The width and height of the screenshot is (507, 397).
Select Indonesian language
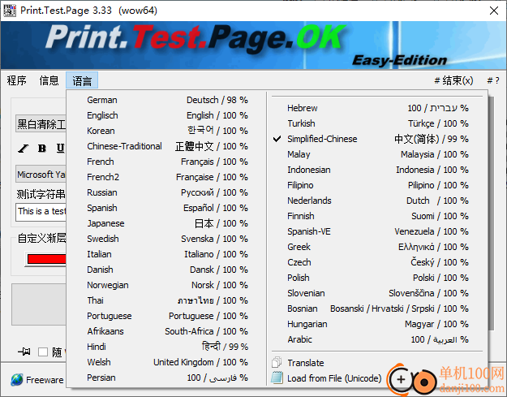(377, 170)
